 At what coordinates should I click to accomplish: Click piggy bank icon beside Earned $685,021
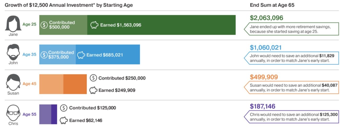pyautogui.click(x=81, y=55)
